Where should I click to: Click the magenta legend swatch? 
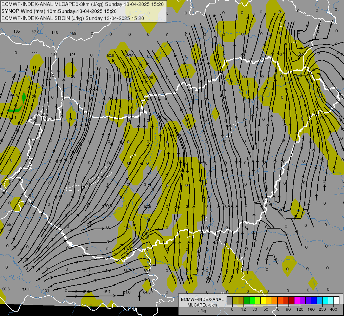(x=297, y=300)
